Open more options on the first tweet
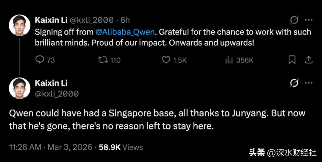 coord(309,20)
